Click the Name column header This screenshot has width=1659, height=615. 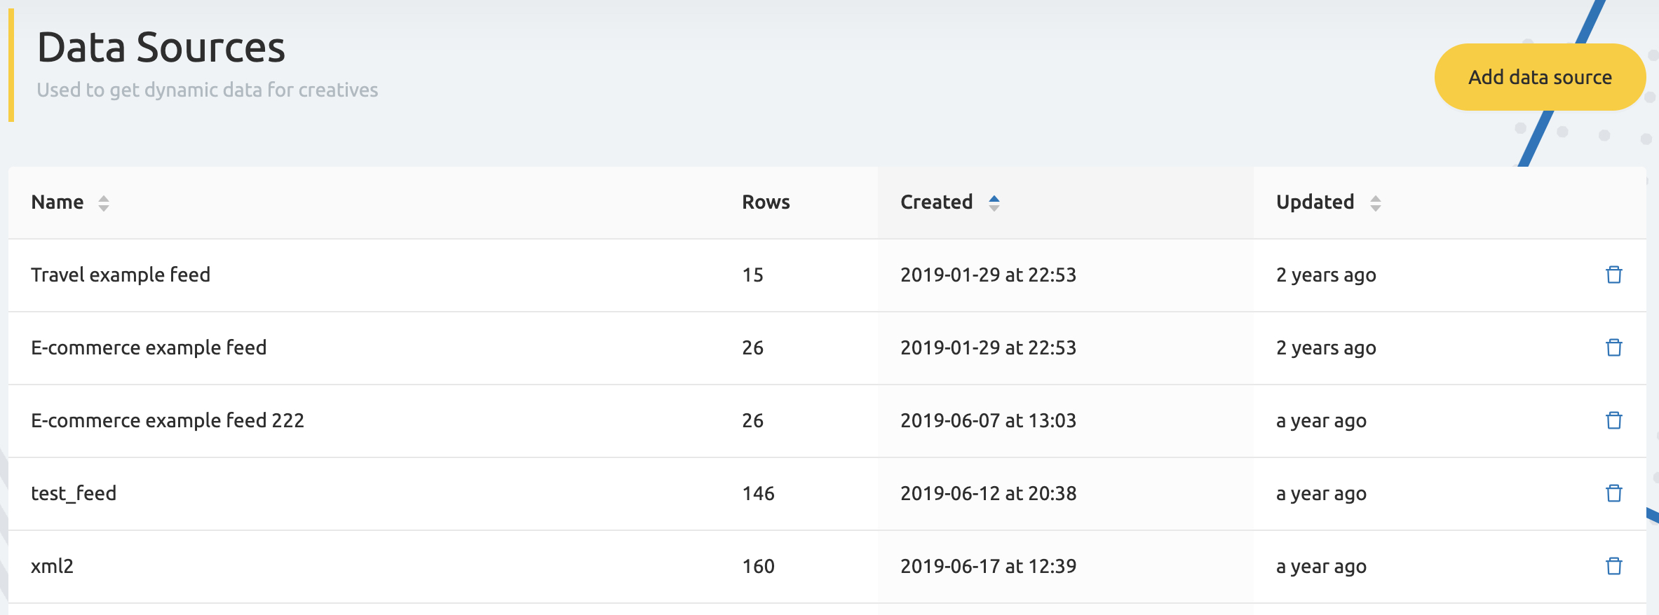pos(57,202)
